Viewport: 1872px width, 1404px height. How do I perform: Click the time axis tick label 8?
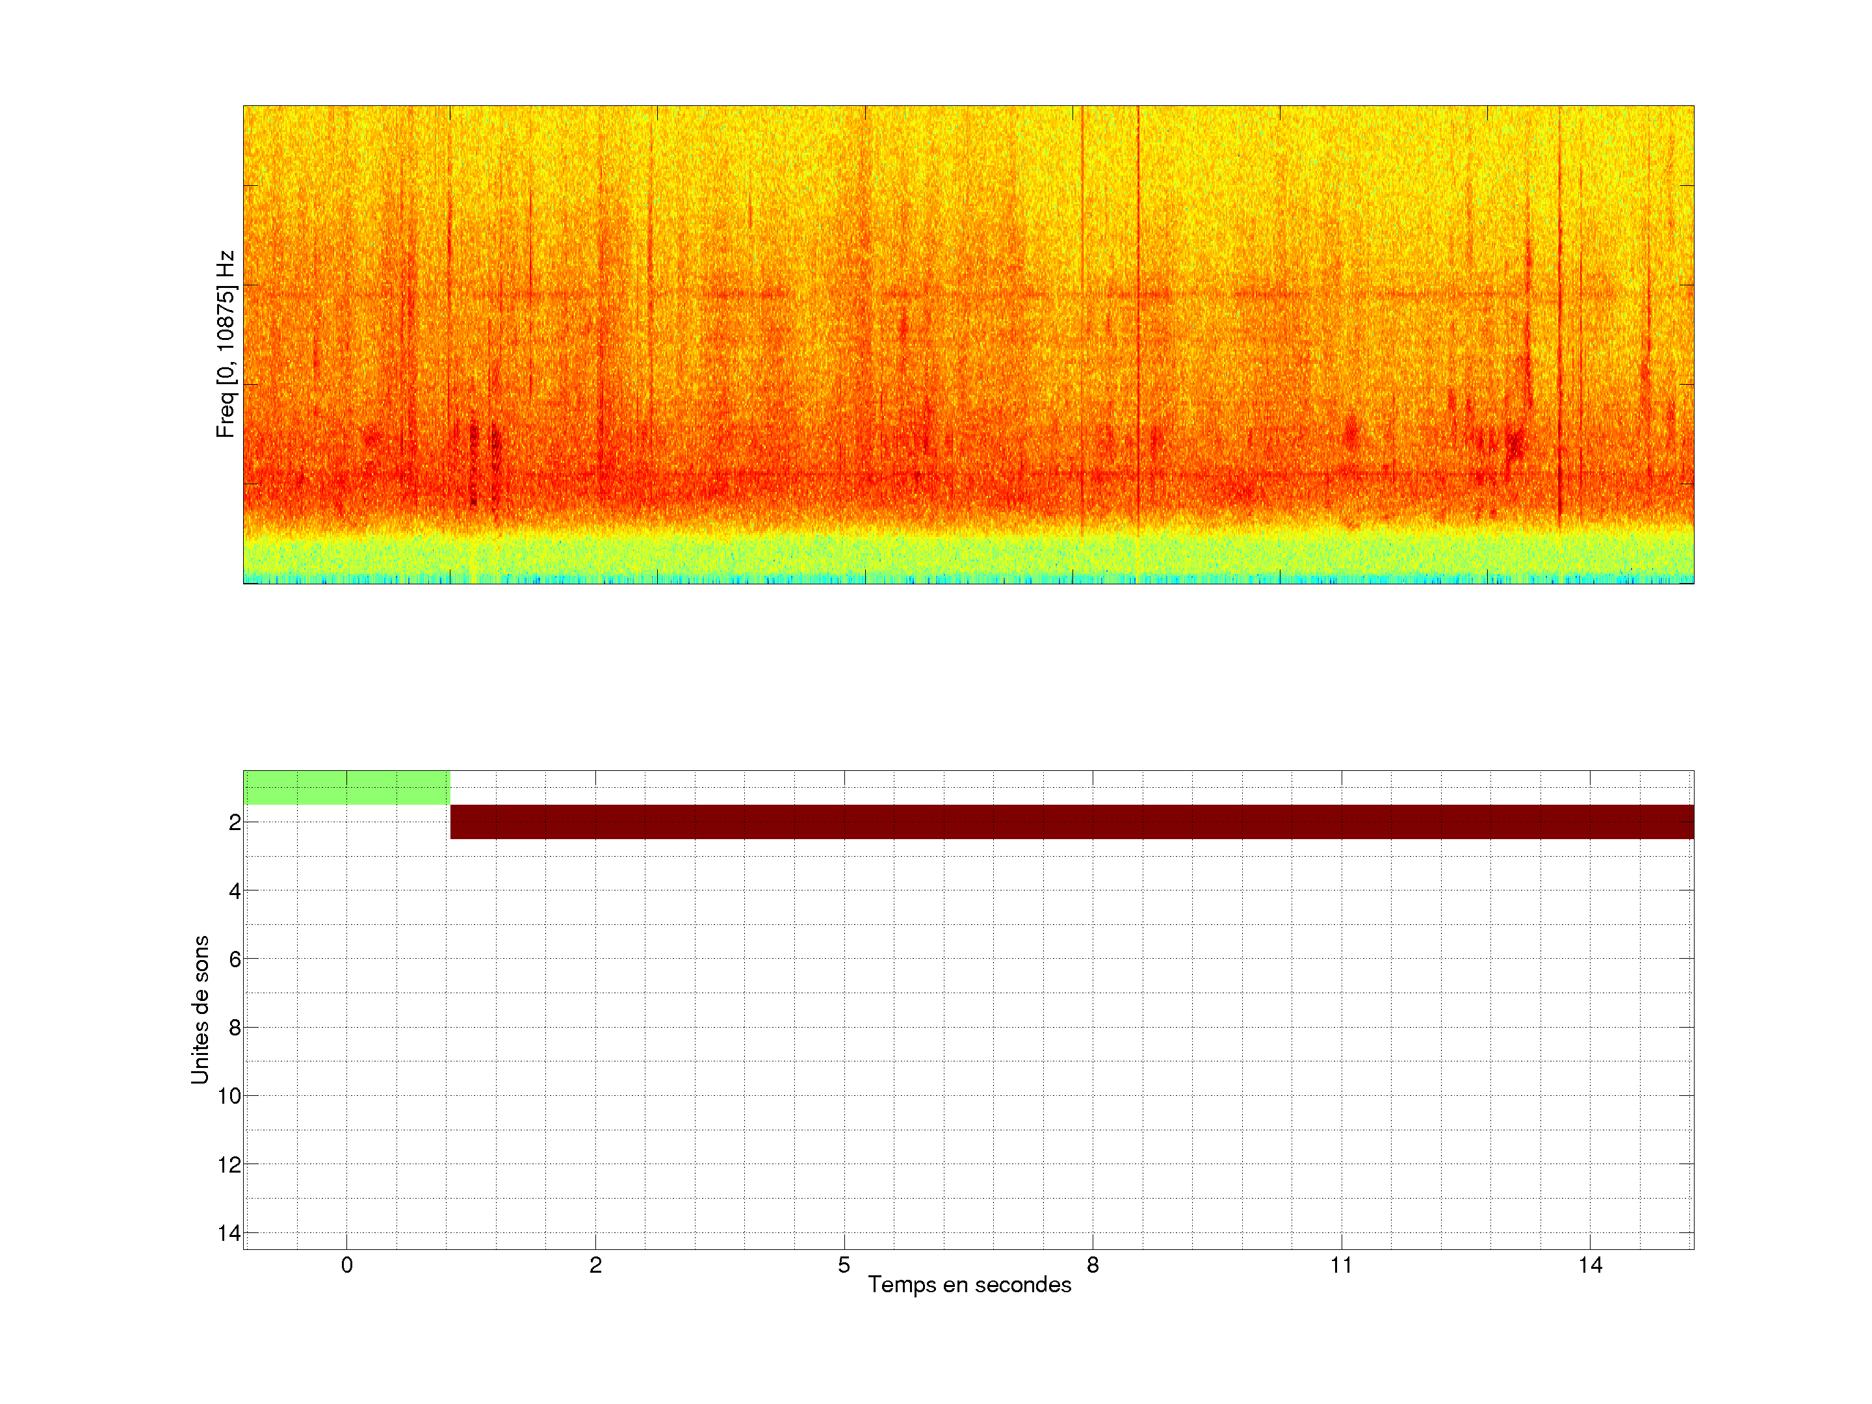[x=1093, y=1265]
